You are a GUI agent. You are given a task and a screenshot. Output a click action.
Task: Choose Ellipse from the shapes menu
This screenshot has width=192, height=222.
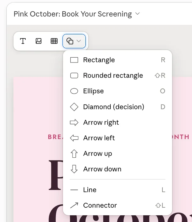click(117, 91)
